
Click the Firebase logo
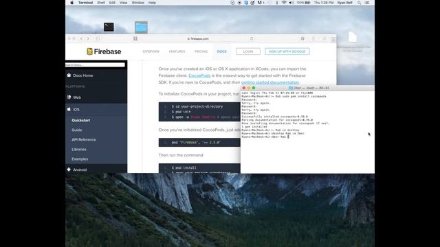coord(104,51)
